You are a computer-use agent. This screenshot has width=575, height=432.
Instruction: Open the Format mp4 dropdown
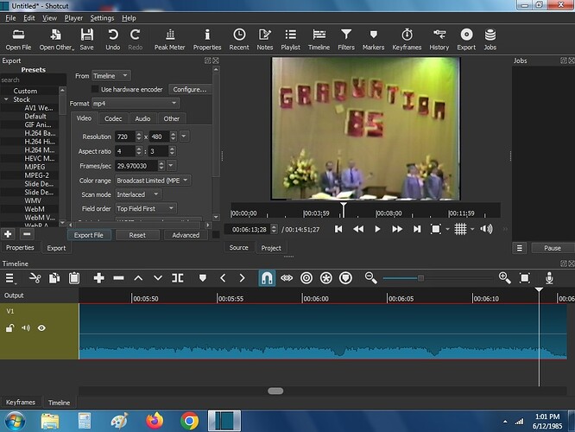pyautogui.click(x=136, y=104)
